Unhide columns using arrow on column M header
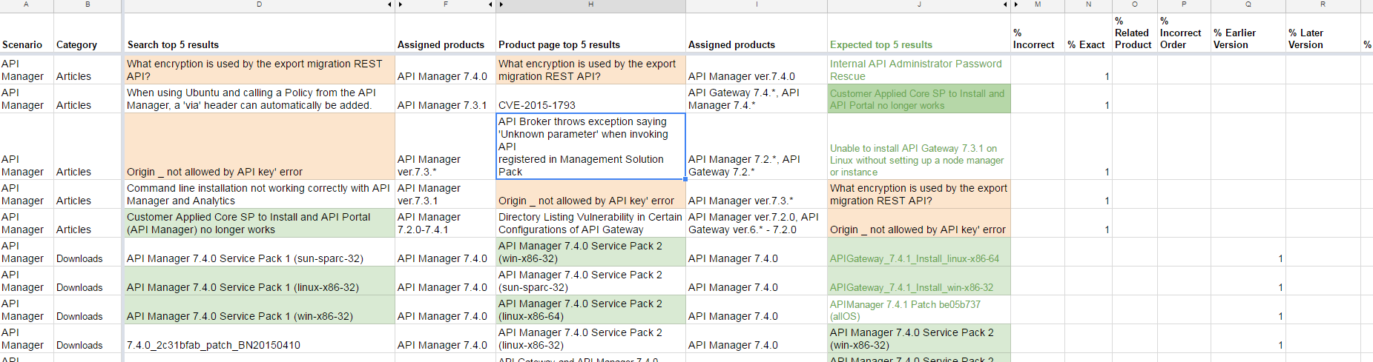1373x362 pixels. (1015, 5)
